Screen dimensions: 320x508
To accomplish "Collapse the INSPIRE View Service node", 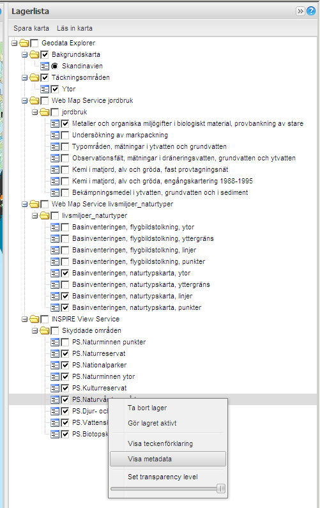I will tap(25, 319).
